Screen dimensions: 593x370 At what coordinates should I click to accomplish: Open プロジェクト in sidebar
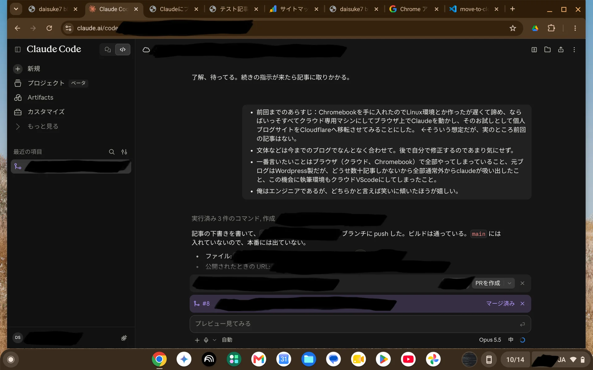tap(46, 83)
